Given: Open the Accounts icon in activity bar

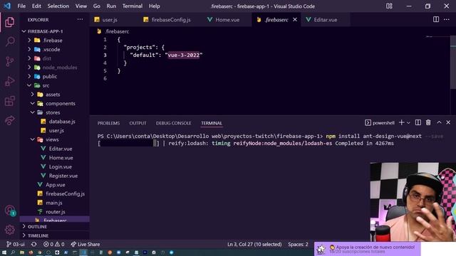Looking at the screenshot, I should pos(9,210).
